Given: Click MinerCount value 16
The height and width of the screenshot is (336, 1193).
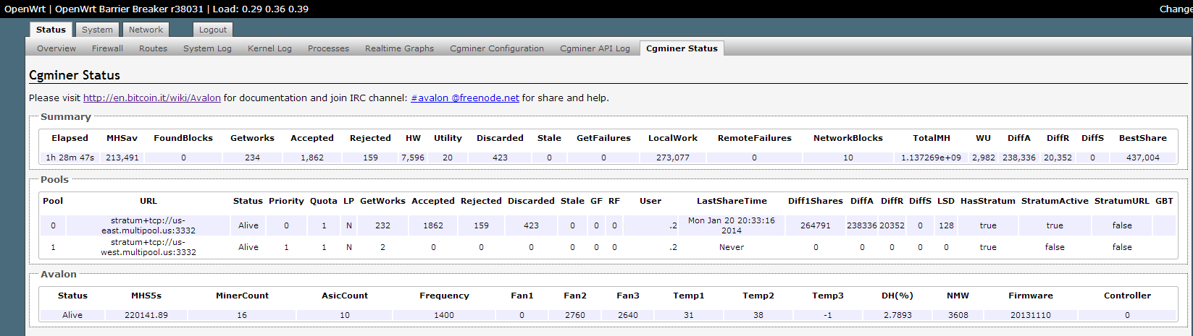Looking at the screenshot, I should point(242,315).
